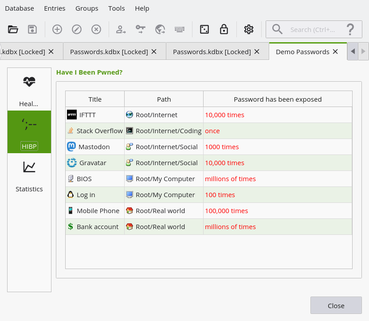
Task: Click the search help question mark
Action: tap(350, 29)
